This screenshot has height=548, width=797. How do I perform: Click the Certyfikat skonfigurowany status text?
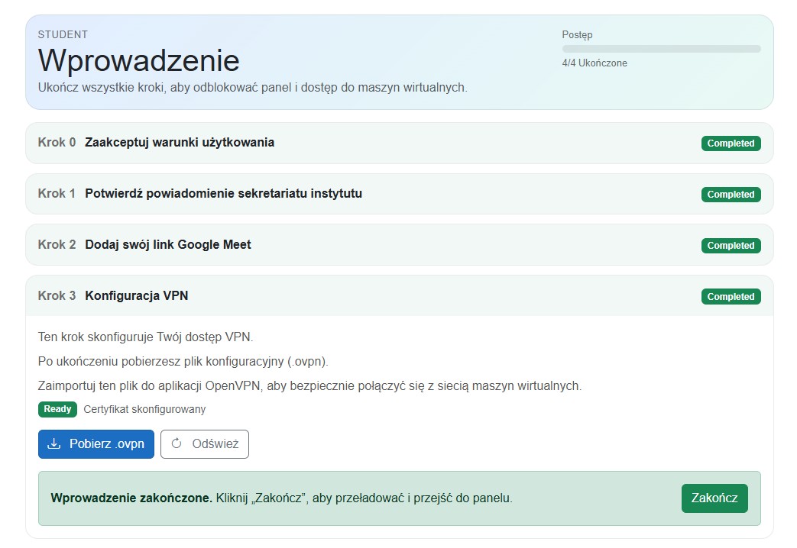[144, 409]
